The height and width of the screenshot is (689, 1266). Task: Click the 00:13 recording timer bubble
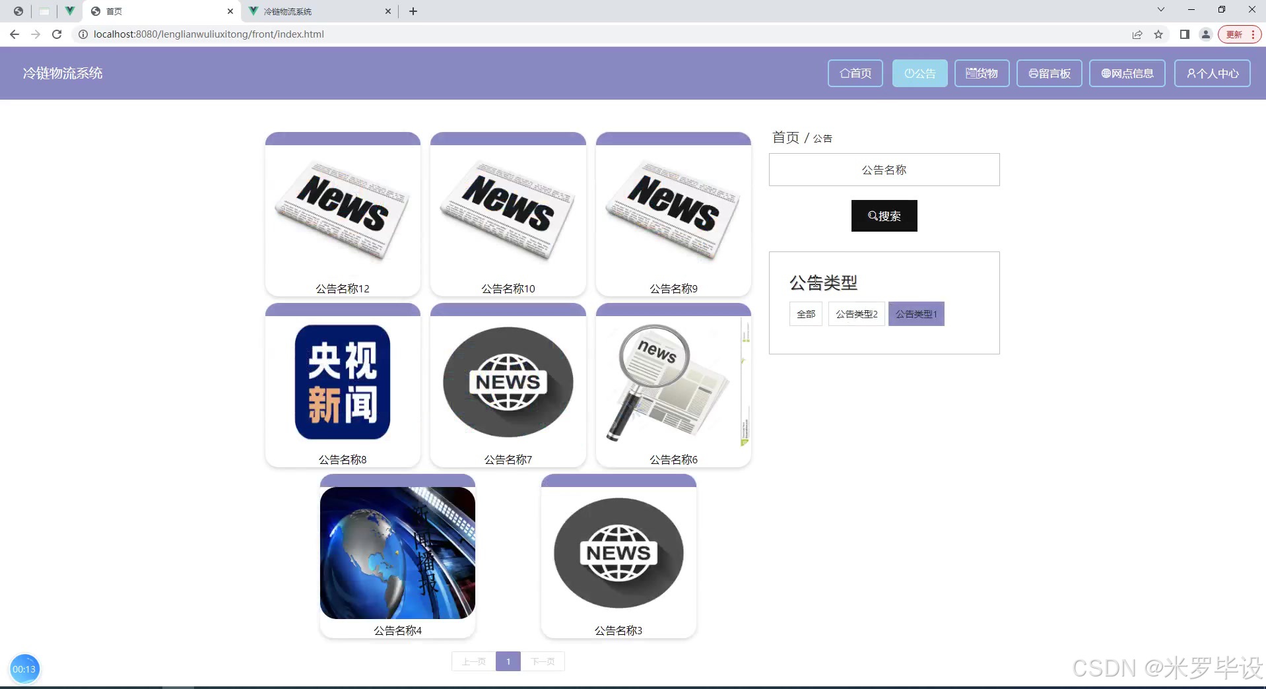pyautogui.click(x=24, y=669)
